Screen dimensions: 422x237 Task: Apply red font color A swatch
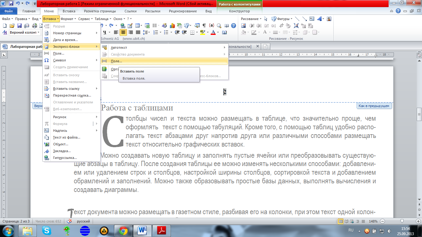pos(213,32)
